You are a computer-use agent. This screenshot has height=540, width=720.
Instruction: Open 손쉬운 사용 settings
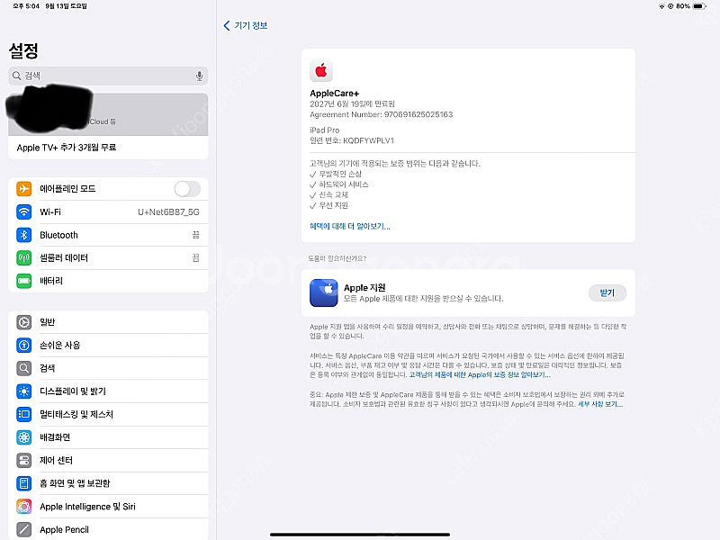[108, 346]
